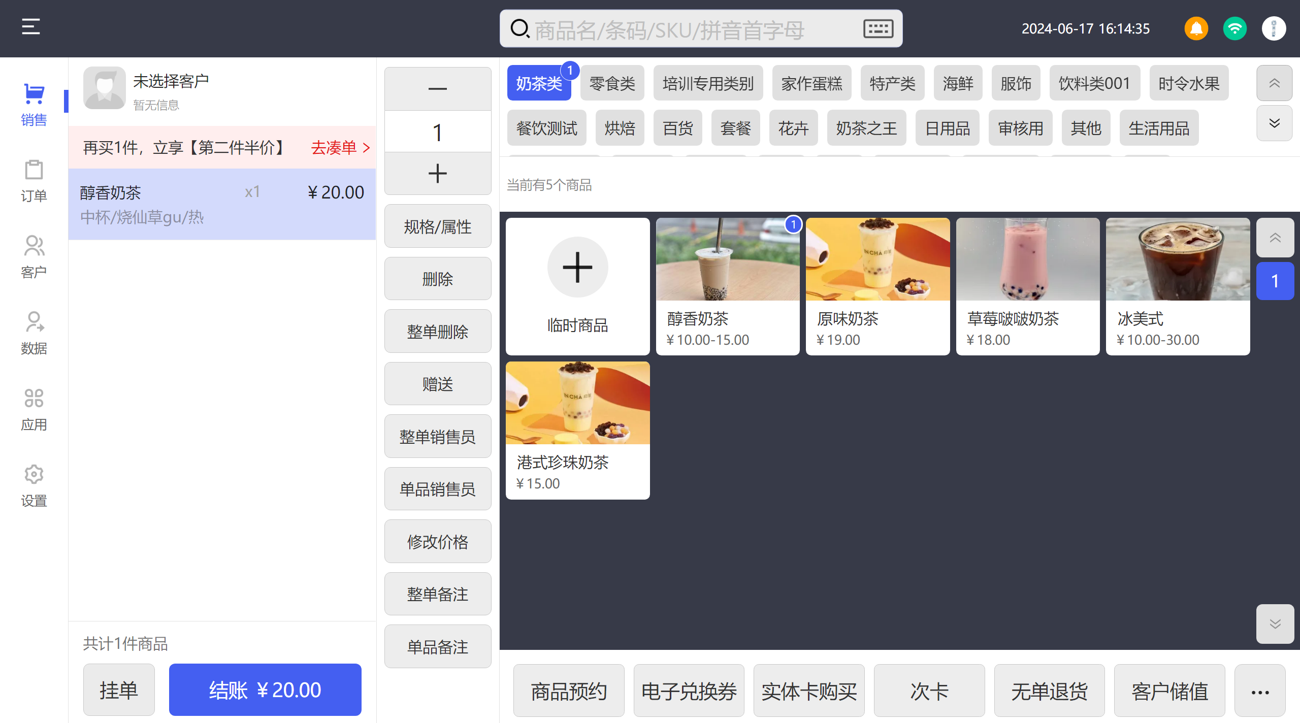Image resolution: width=1300 pixels, height=723 pixels.
Task: Open Orders (订单) clipboard icon
Action: coord(34,181)
